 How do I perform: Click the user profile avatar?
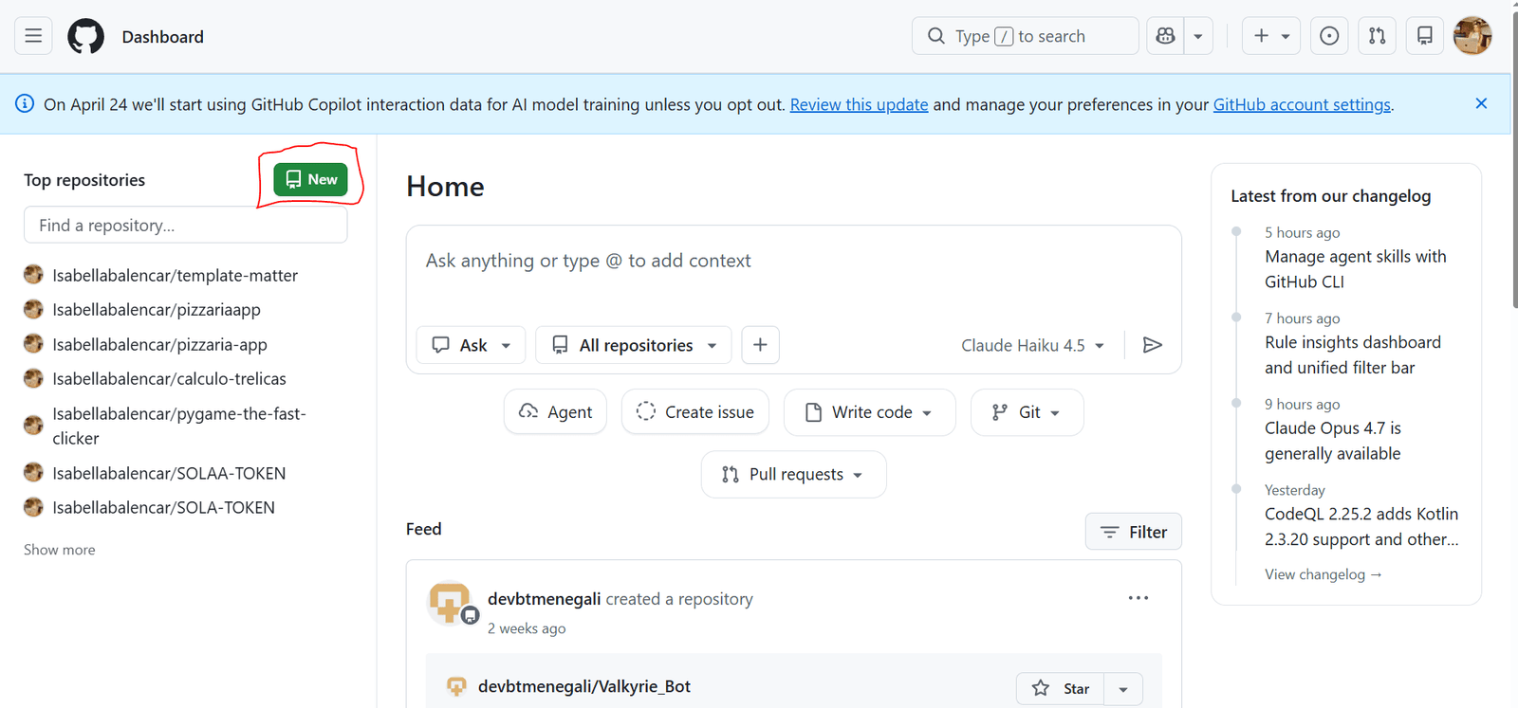1472,36
